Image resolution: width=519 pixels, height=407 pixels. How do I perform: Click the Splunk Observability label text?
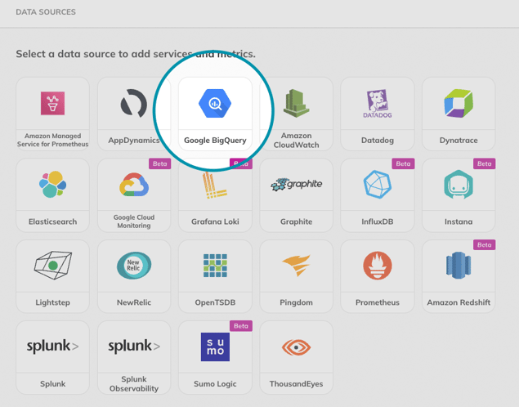pyautogui.click(x=134, y=384)
